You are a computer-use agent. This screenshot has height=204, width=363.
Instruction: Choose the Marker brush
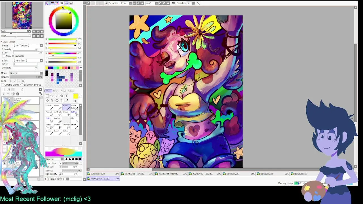coord(49,113)
